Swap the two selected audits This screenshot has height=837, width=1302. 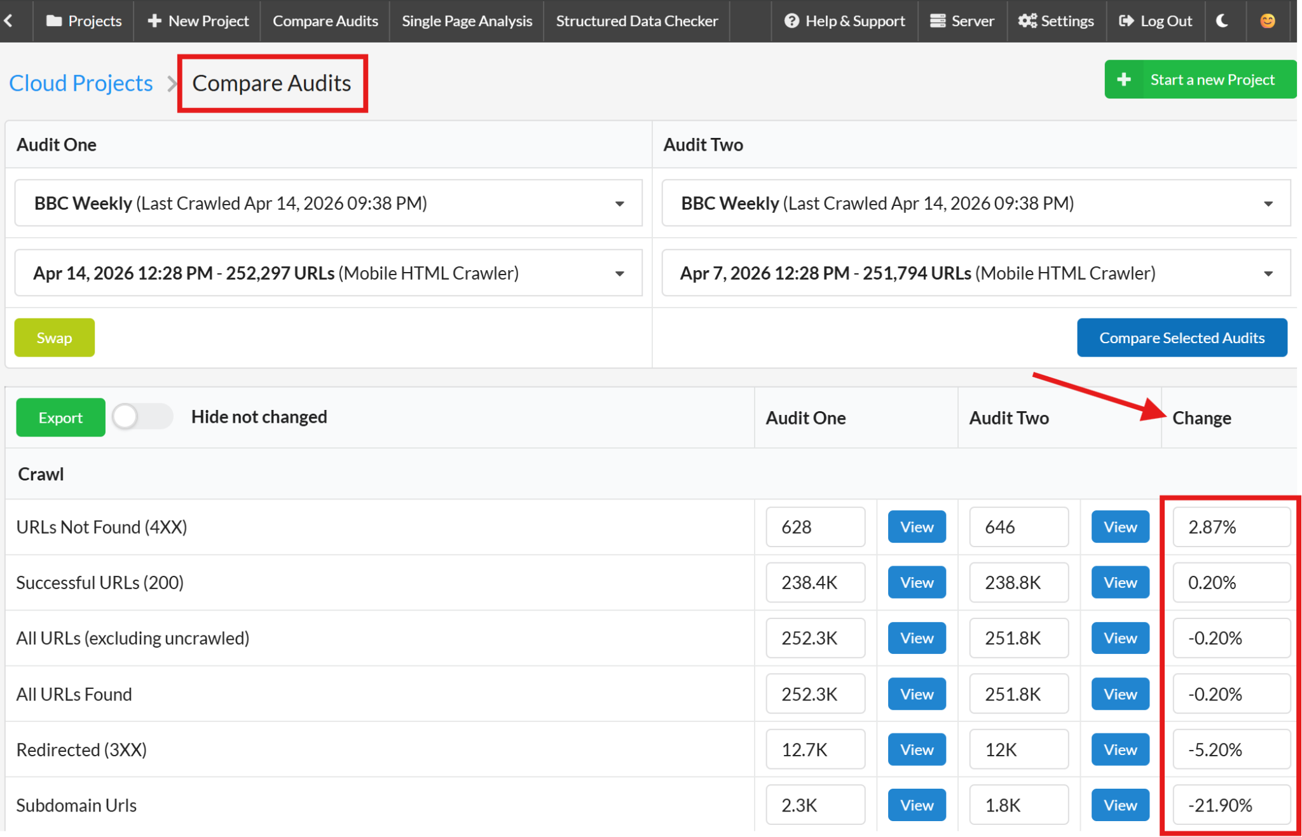coord(54,337)
